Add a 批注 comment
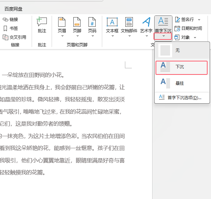Viewport: 211px width, 199px height. [42, 25]
